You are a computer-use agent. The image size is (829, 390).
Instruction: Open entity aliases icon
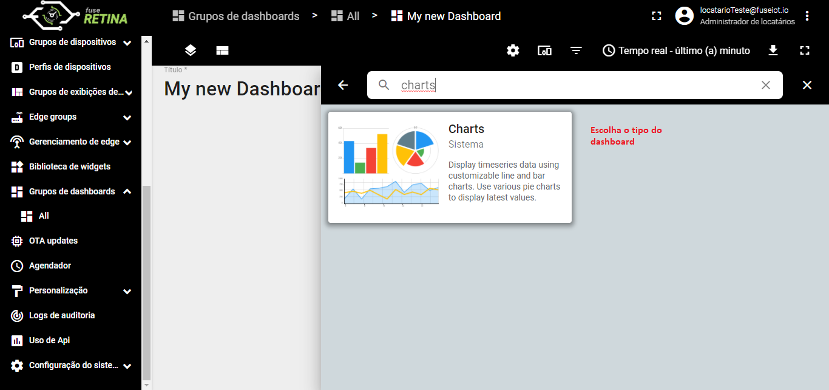click(x=544, y=50)
